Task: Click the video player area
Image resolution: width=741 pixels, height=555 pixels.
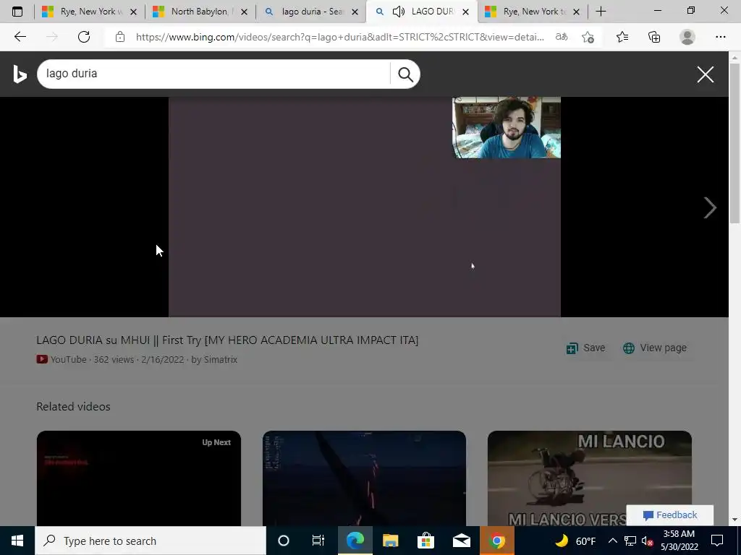Action: pos(365,207)
